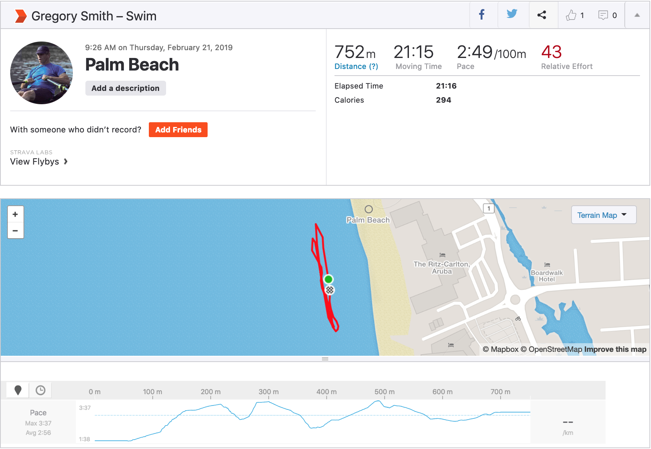Image resolution: width=651 pixels, height=449 pixels.
Task: Zoom in on the map
Action: click(15, 214)
